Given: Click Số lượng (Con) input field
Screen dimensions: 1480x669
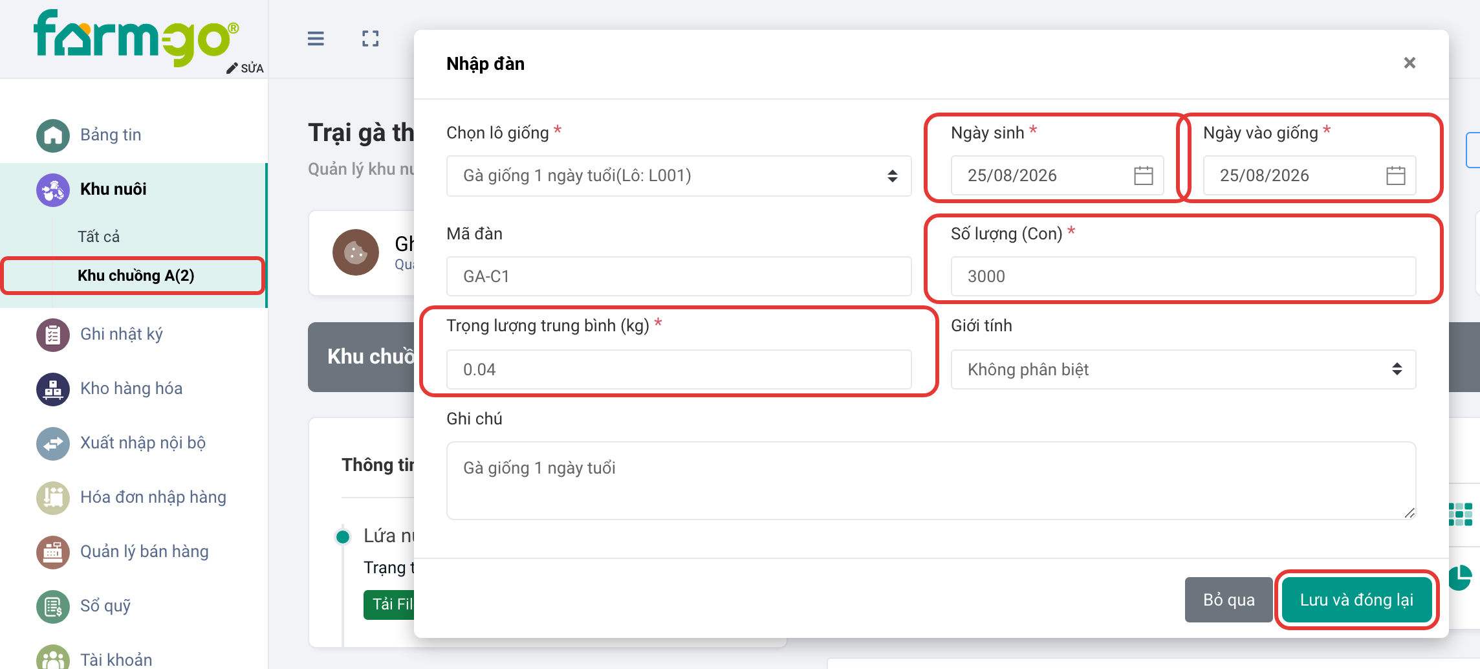Looking at the screenshot, I should click(1183, 276).
